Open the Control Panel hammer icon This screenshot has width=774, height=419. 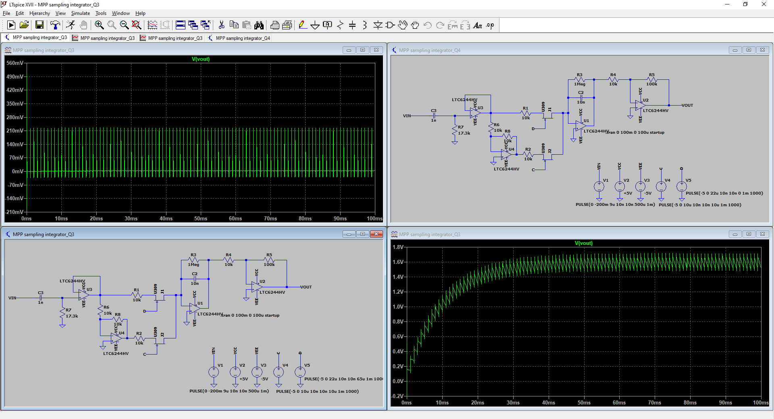55,25
